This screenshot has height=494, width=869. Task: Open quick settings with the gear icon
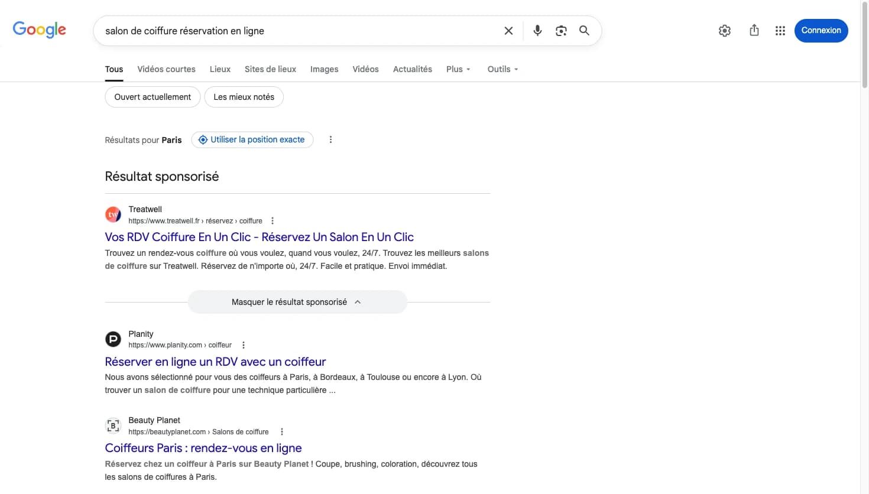pyautogui.click(x=724, y=30)
